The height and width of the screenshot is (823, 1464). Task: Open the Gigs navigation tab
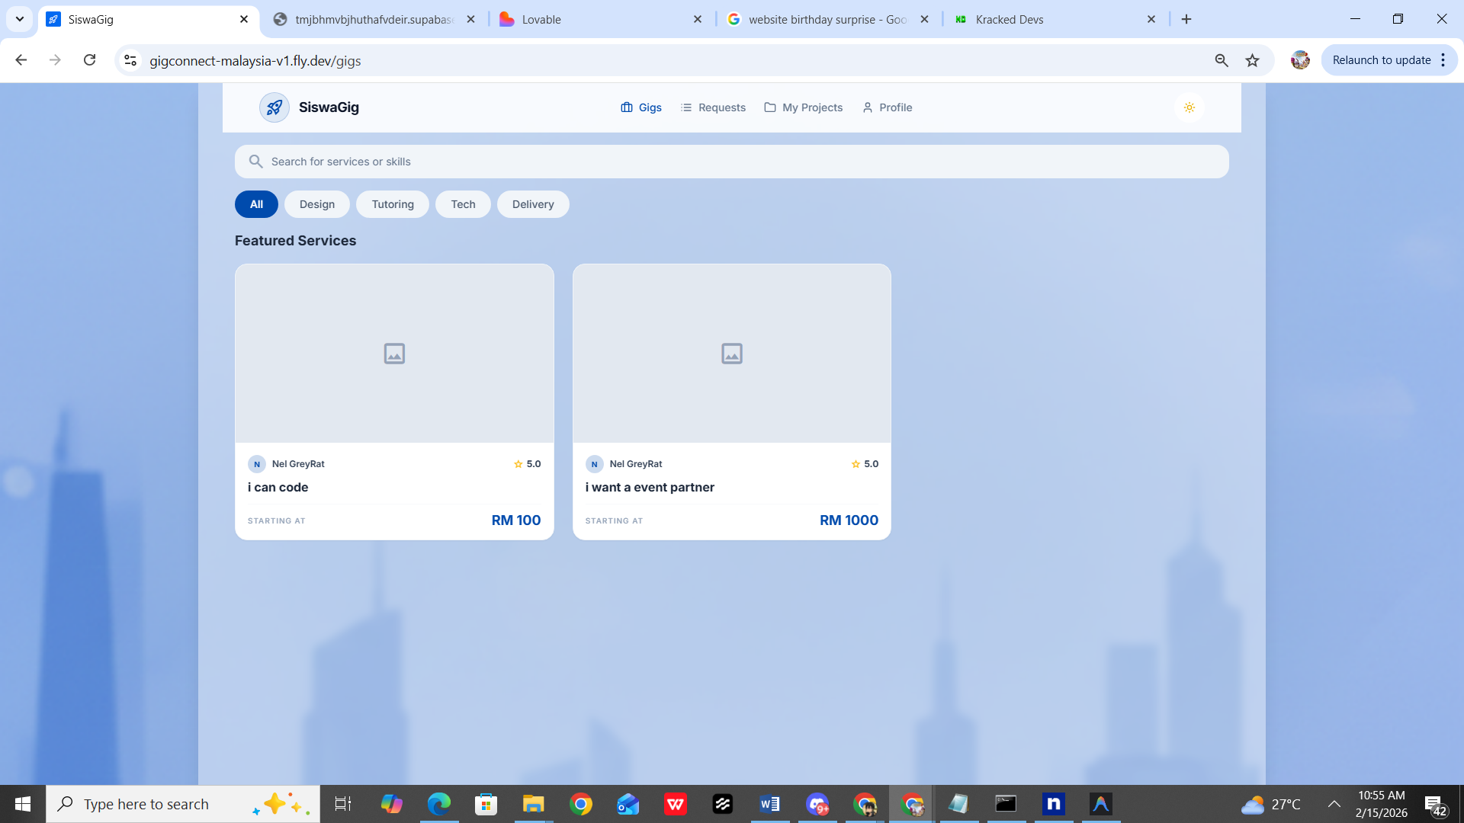coord(641,107)
